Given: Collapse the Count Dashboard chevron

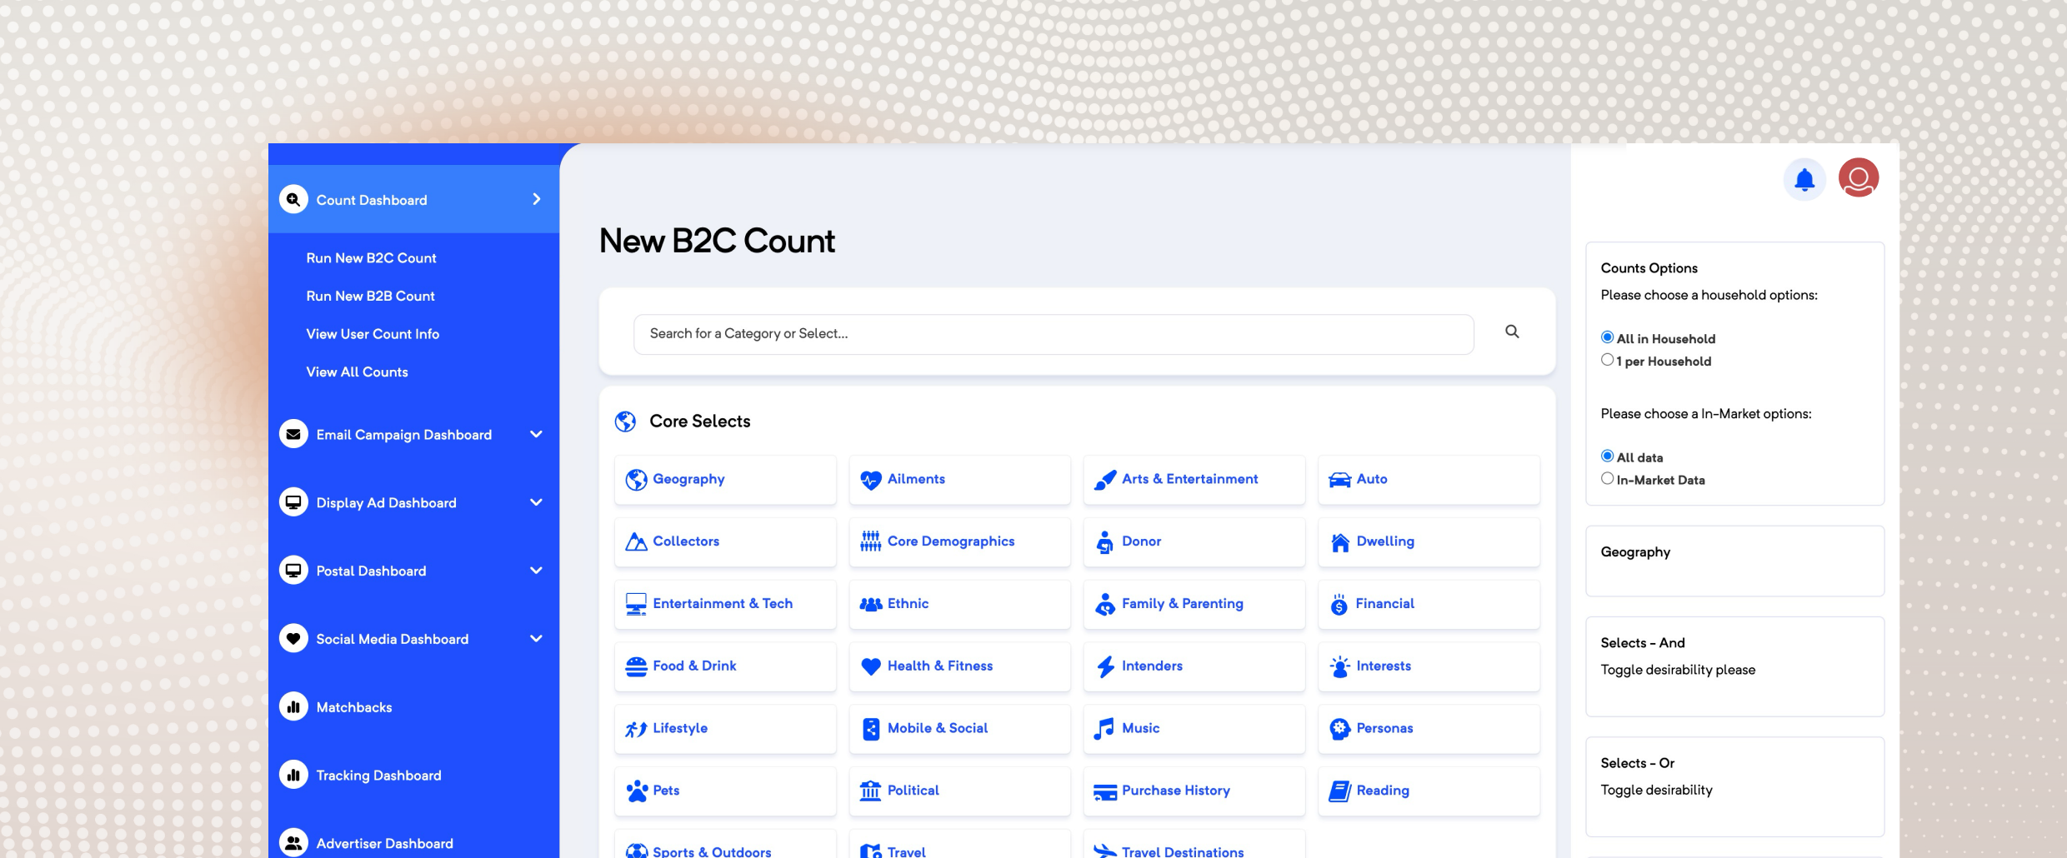Looking at the screenshot, I should point(537,199).
